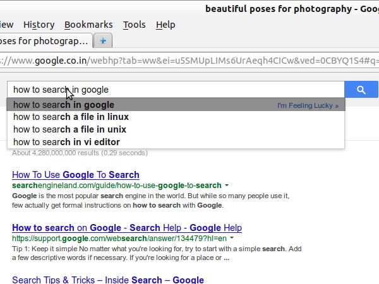
Task: Expand dropdown arrow next to support.google.com URL
Action: click(232, 238)
